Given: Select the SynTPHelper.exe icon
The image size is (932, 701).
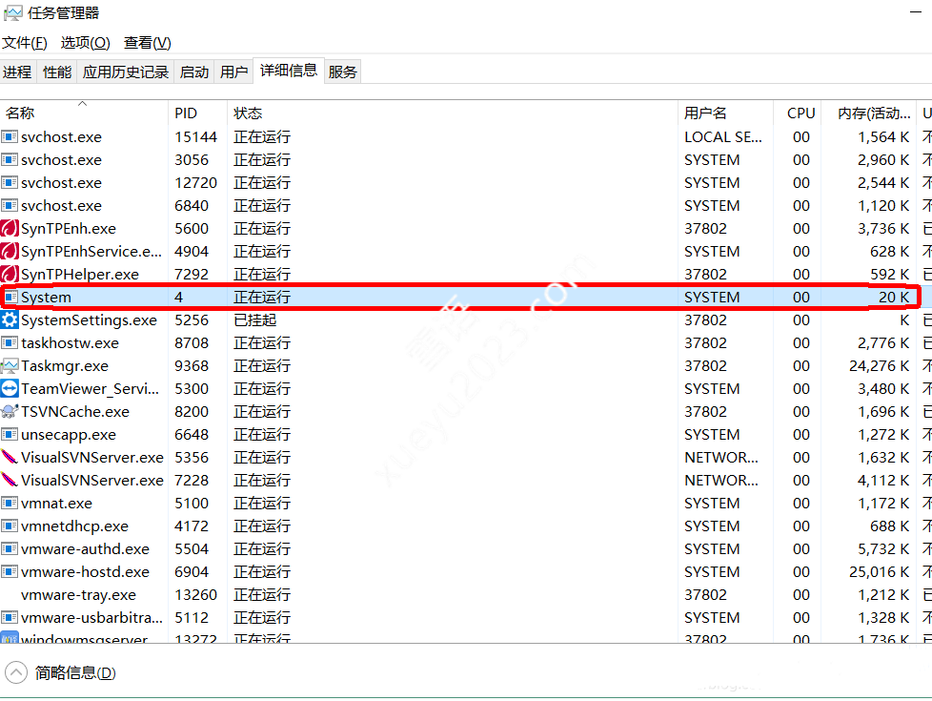Looking at the screenshot, I should (x=10, y=275).
